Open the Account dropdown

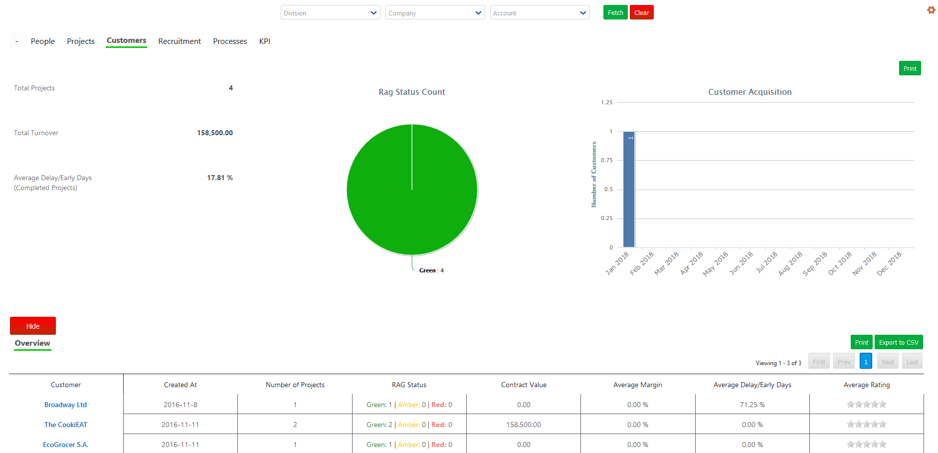(540, 12)
